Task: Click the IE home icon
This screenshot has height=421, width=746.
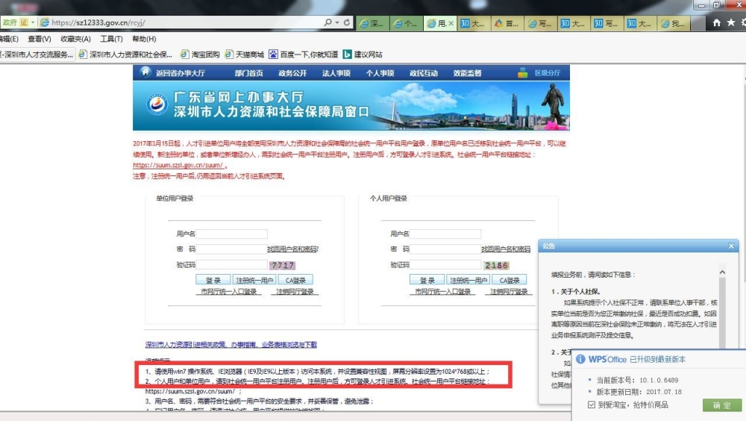Action: click(716, 22)
